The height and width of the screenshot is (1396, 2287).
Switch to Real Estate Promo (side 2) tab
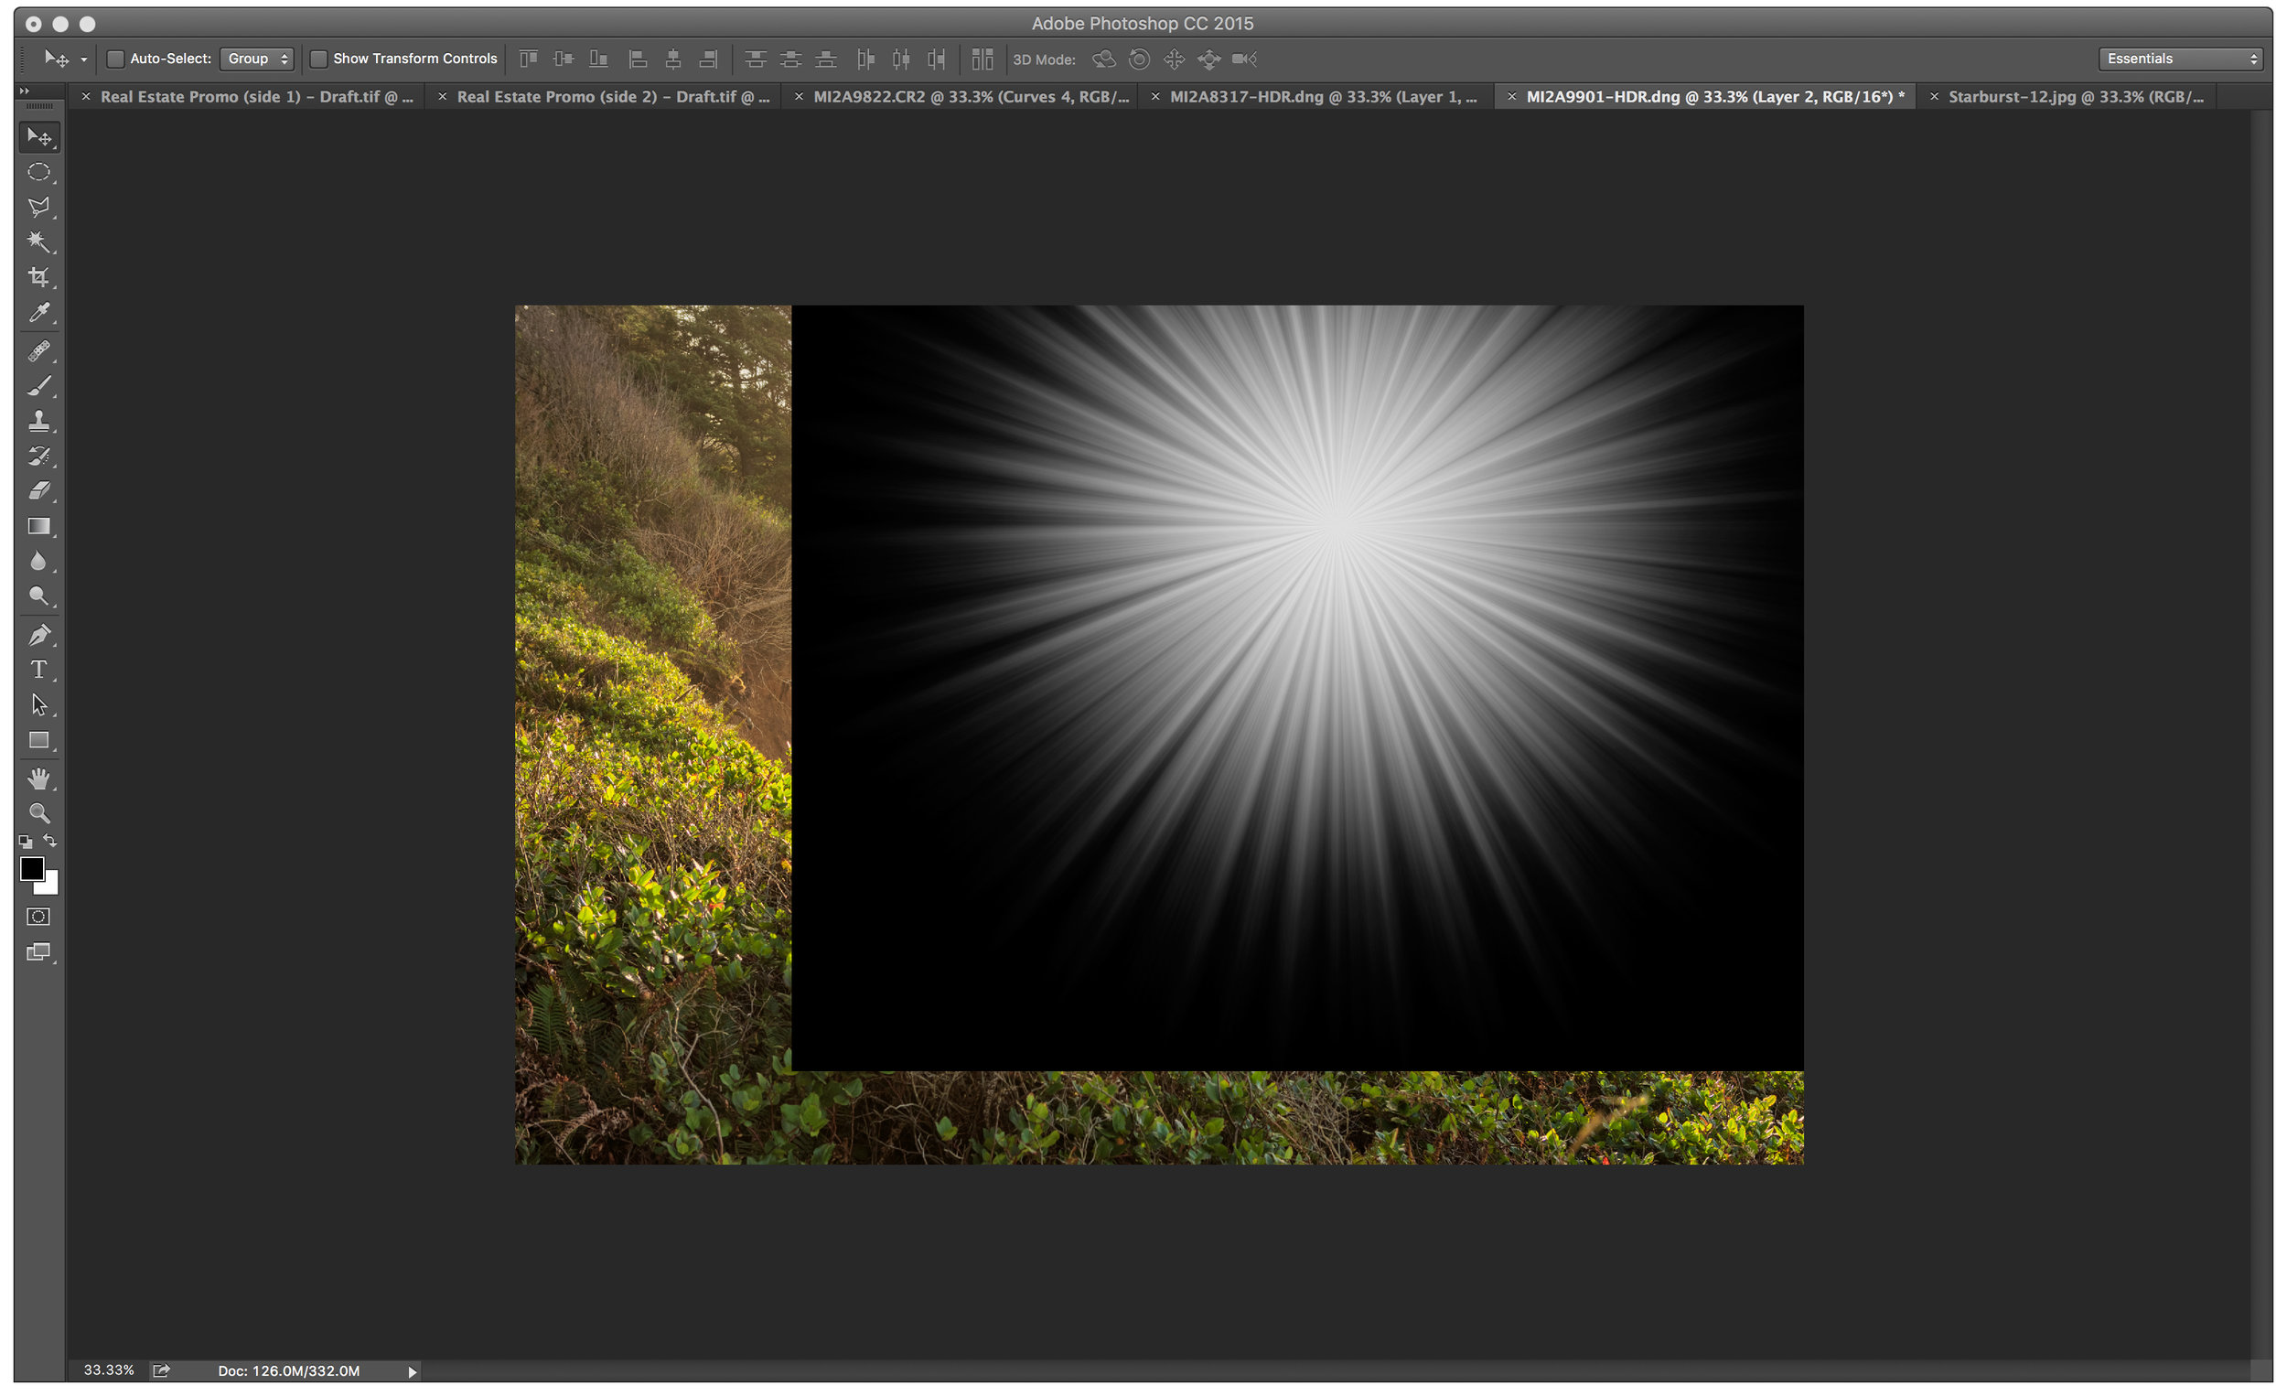coord(613,97)
